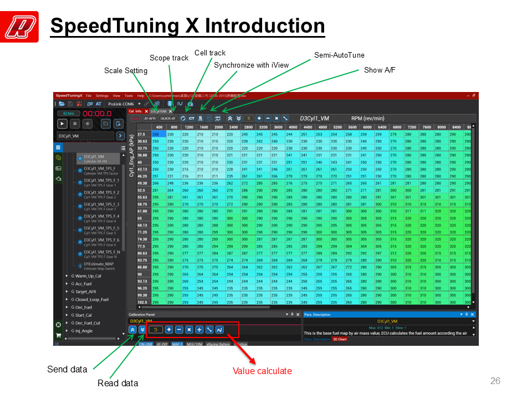This screenshot has height=399, width=532.
Task: Open the Tools menu
Action: tap(129, 96)
